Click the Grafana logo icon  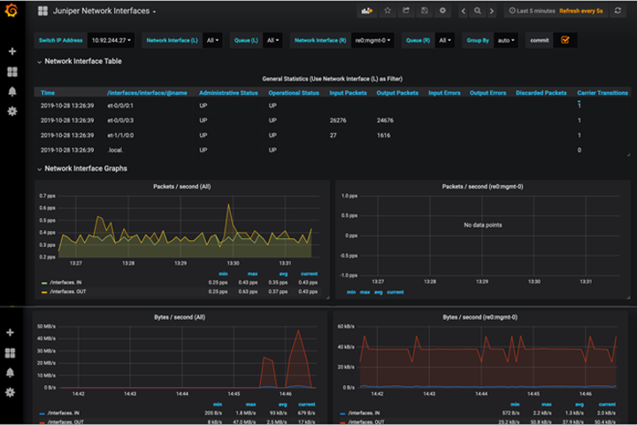tap(12, 11)
